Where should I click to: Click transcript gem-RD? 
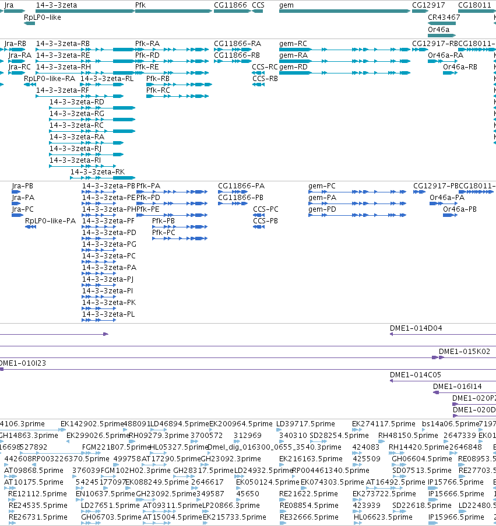pos(293,67)
